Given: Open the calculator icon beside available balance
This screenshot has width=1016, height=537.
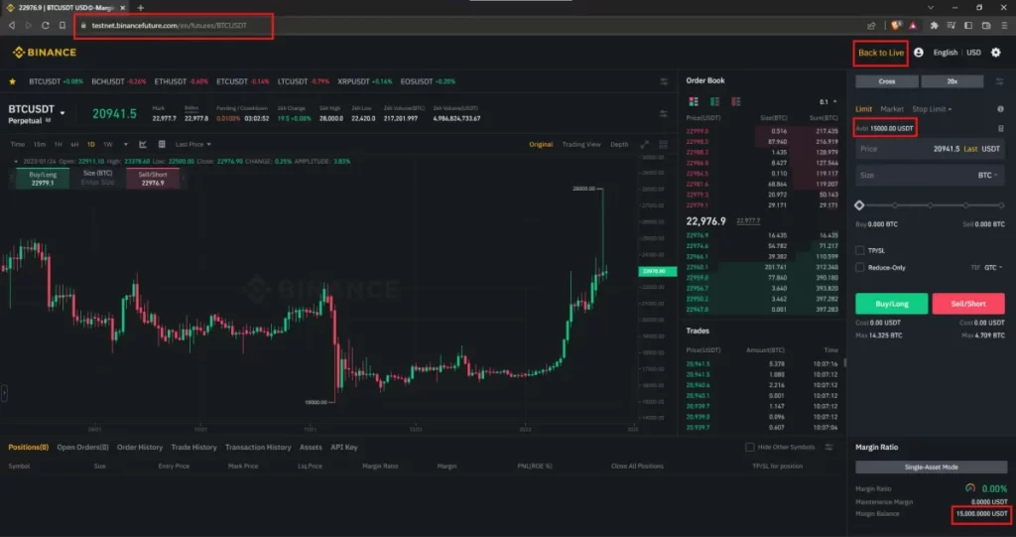Looking at the screenshot, I should pyautogui.click(x=1001, y=128).
